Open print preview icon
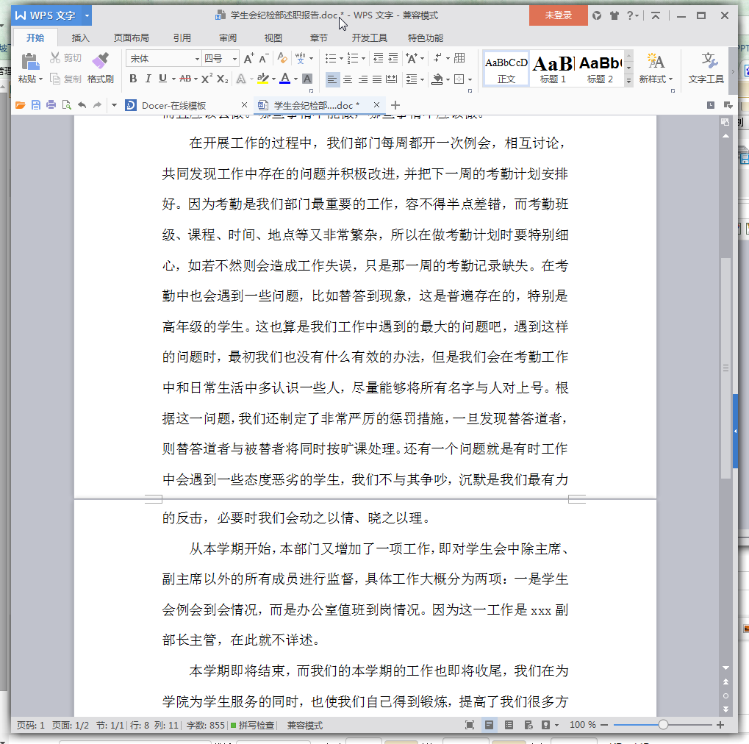 [66, 105]
